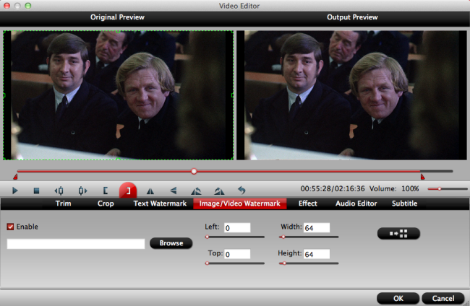Click the Browse button
The height and width of the screenshot is (306, 470).
point(171,243)
